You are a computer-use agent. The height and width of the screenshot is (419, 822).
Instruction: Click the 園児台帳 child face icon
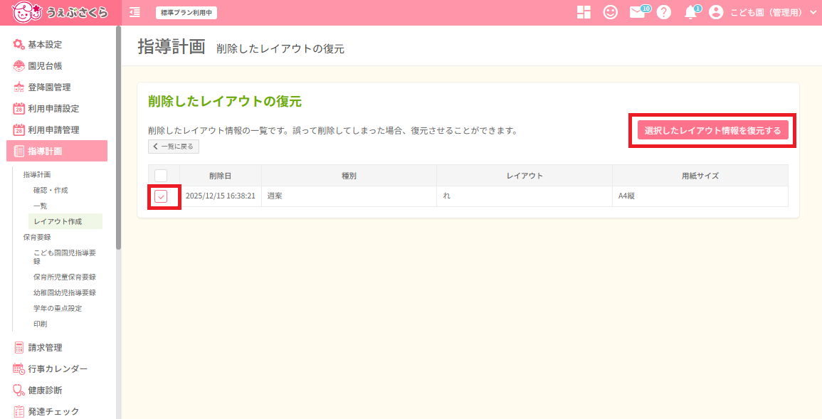19,66
